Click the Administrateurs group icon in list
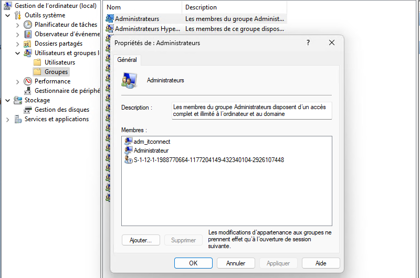420x278 pixels. tap(110, 18)
